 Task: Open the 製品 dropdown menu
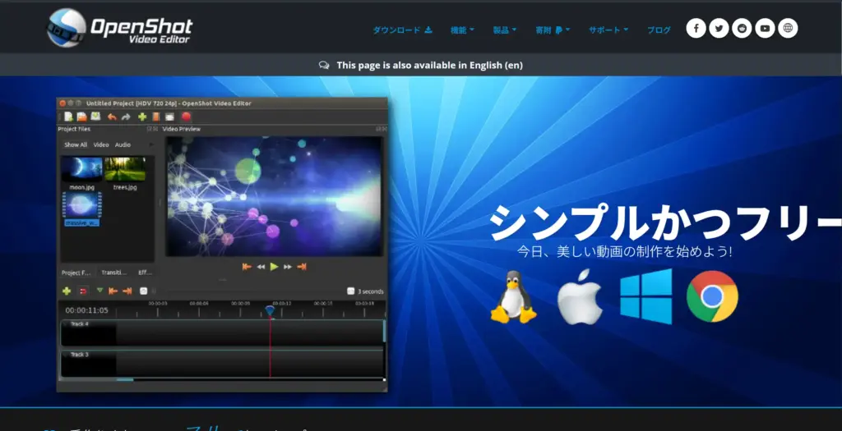(x=505, y=30)
